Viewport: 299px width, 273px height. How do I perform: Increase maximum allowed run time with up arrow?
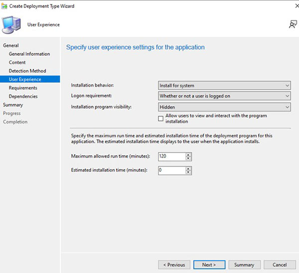188,155
